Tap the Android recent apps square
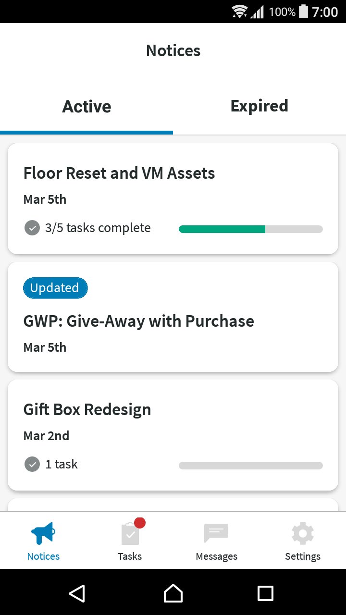 click(x=265, y=593)
